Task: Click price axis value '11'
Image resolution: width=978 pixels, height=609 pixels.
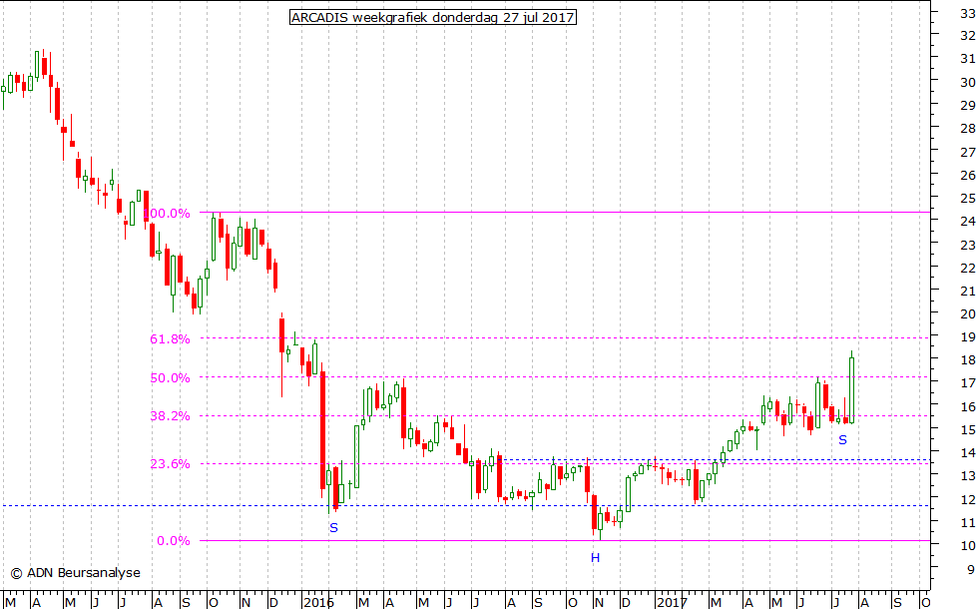Action: click(967, 523)
